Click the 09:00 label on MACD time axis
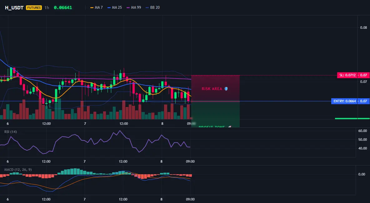Viewport: 370px width, 203px height. pyautogui.click(x=190, y=199)
